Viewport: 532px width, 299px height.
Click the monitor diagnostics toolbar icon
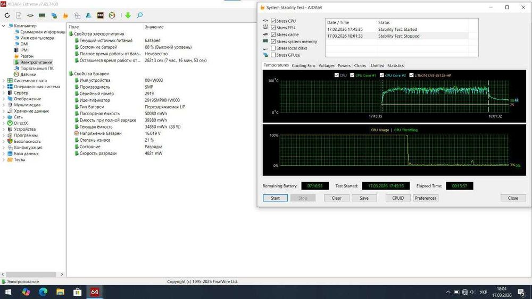point(77,15)
